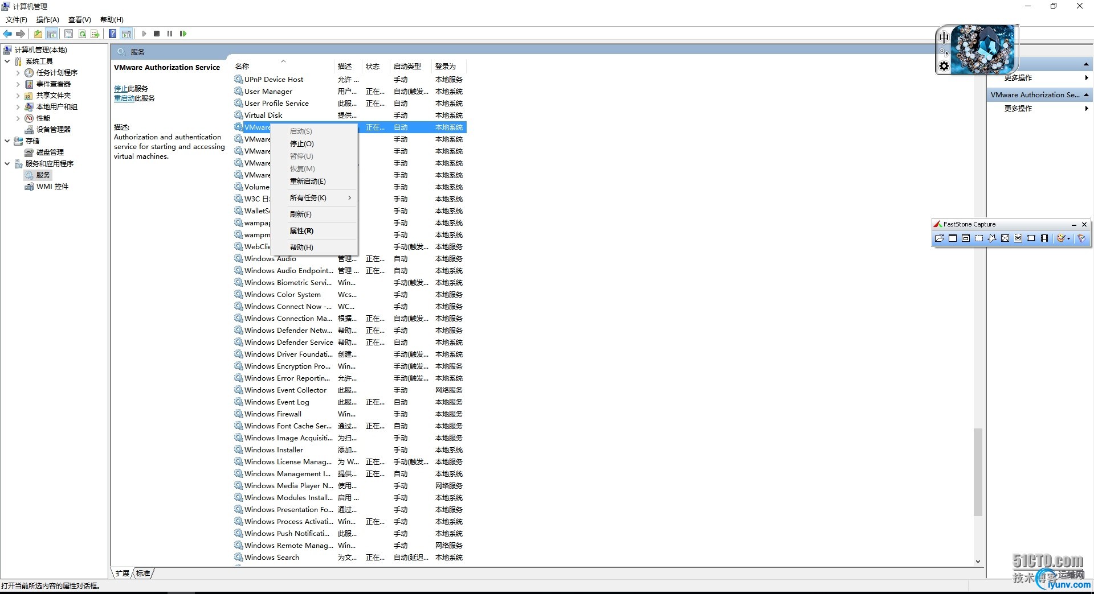Image resolution: width=1094 pixels, height=594 pixels.
Task: Expand the 任务计划程序 tree node
Action: [x=18, y=73]
